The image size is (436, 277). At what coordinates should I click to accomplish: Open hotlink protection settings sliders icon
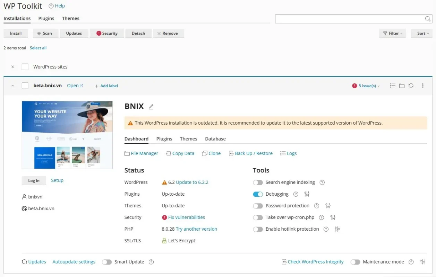(x=337, y=229)
